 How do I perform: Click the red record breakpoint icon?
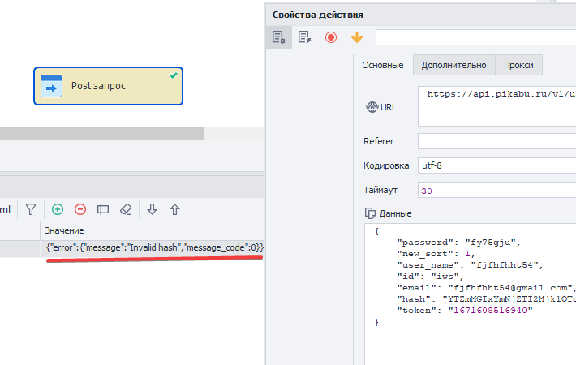[331, 37]
